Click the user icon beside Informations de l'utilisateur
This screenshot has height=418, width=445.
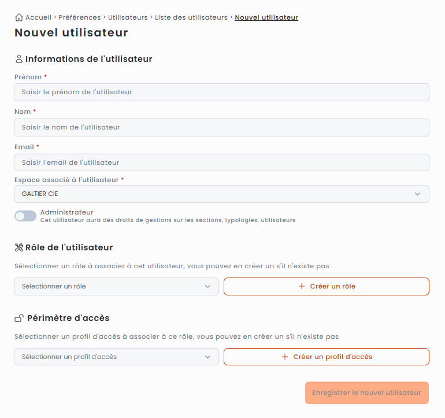tap(18, 59)
